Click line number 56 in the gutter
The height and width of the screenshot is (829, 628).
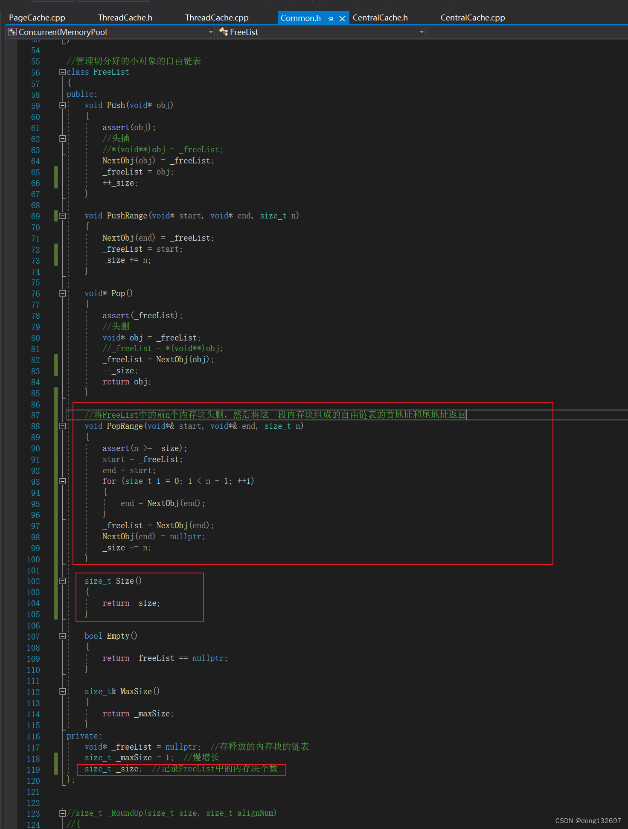[x=35, y=73]
